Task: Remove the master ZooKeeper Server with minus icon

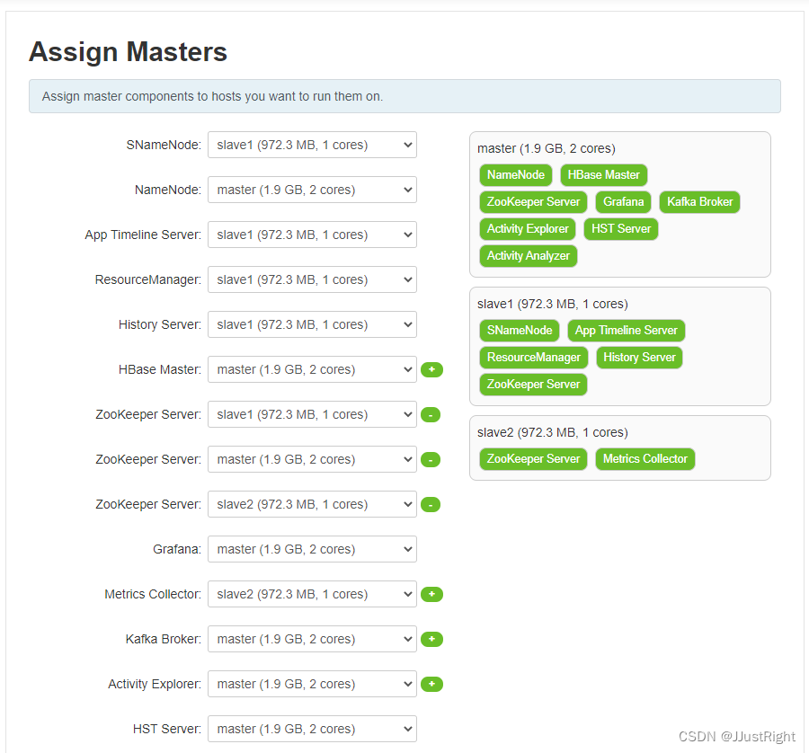Action: (431, 459)
